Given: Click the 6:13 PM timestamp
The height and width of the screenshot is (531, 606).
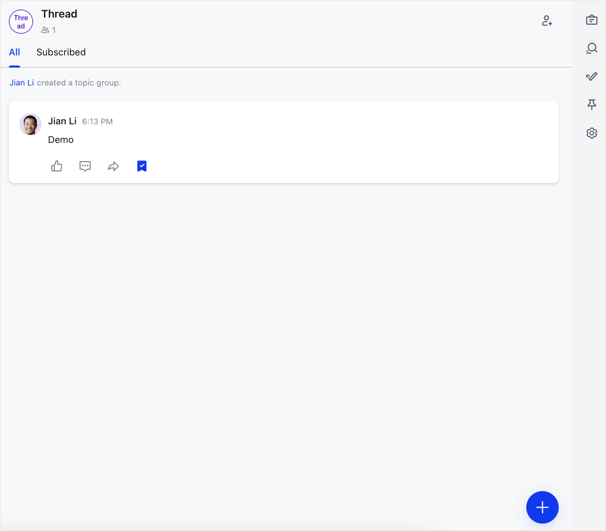Looking at the screenshot, I should [x=97, y=122].
